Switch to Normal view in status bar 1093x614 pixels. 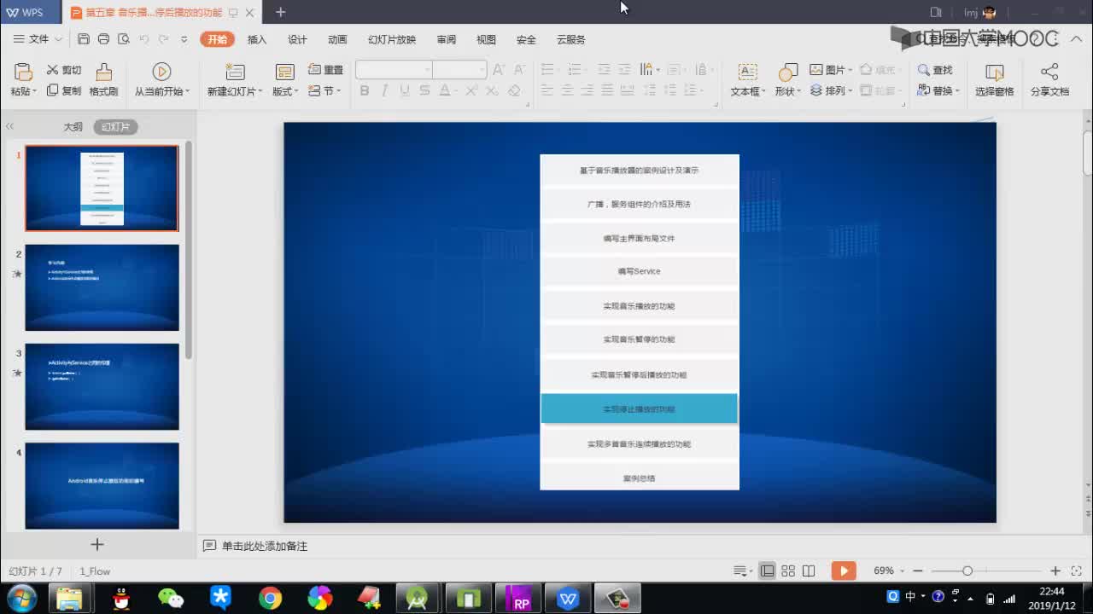click(768, 571)
